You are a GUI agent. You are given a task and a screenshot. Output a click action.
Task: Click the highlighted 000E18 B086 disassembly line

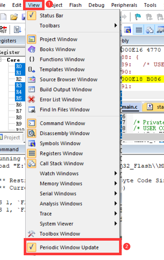[143, 79]
